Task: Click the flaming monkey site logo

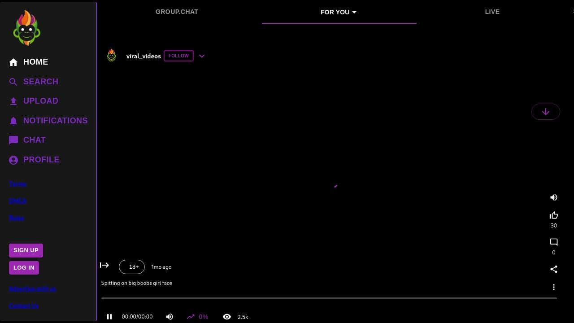Action: pos(27,28)
